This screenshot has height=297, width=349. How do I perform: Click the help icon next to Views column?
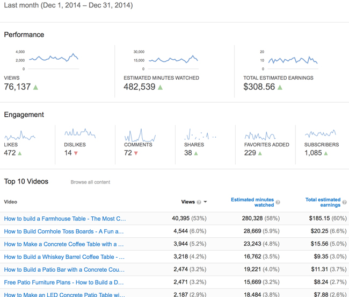[x=199, y=202]
